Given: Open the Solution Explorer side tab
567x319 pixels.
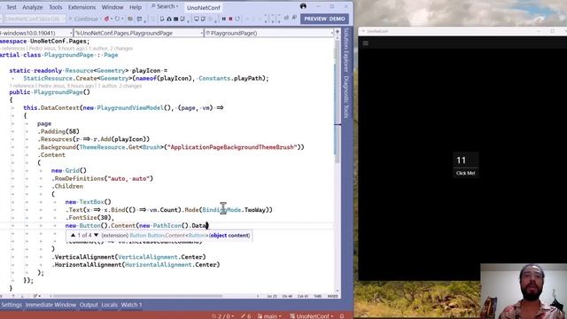Looking at the screenshot, I should tap(346, 50).
